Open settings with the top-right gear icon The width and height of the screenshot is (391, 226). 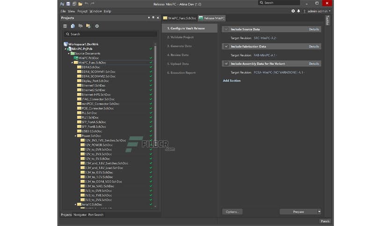pyautogui.click(x=293, y=11)
